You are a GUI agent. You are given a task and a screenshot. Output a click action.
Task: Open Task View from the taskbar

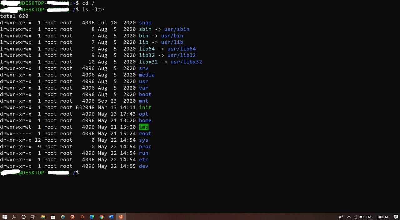pos(33,217)
